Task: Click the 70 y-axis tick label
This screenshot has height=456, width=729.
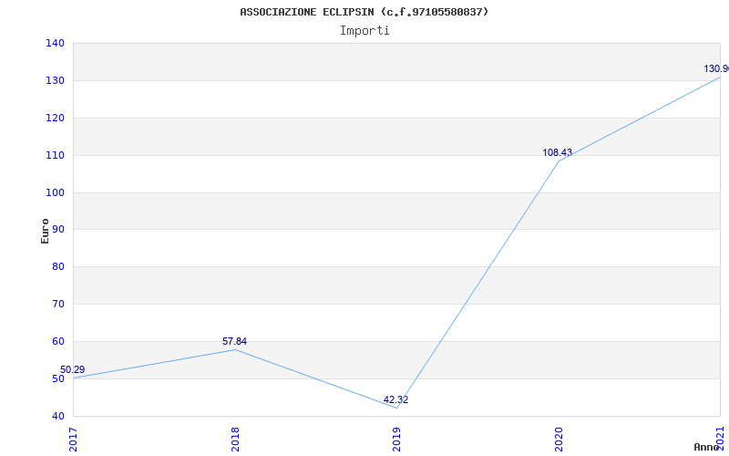Action: pyautogui.click(x=58, y=305)
